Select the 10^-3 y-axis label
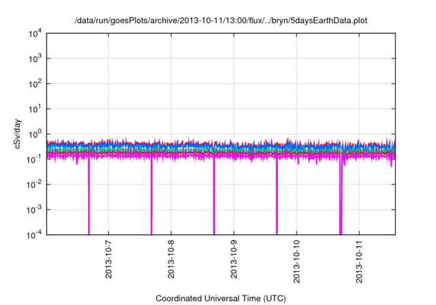The image size is (436, 305). tap(34, 210)
